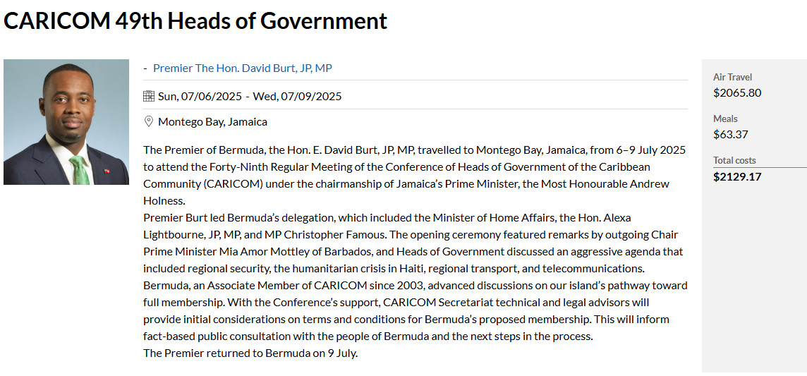Click the dash before the Premier's name link

tap(145, 68)
